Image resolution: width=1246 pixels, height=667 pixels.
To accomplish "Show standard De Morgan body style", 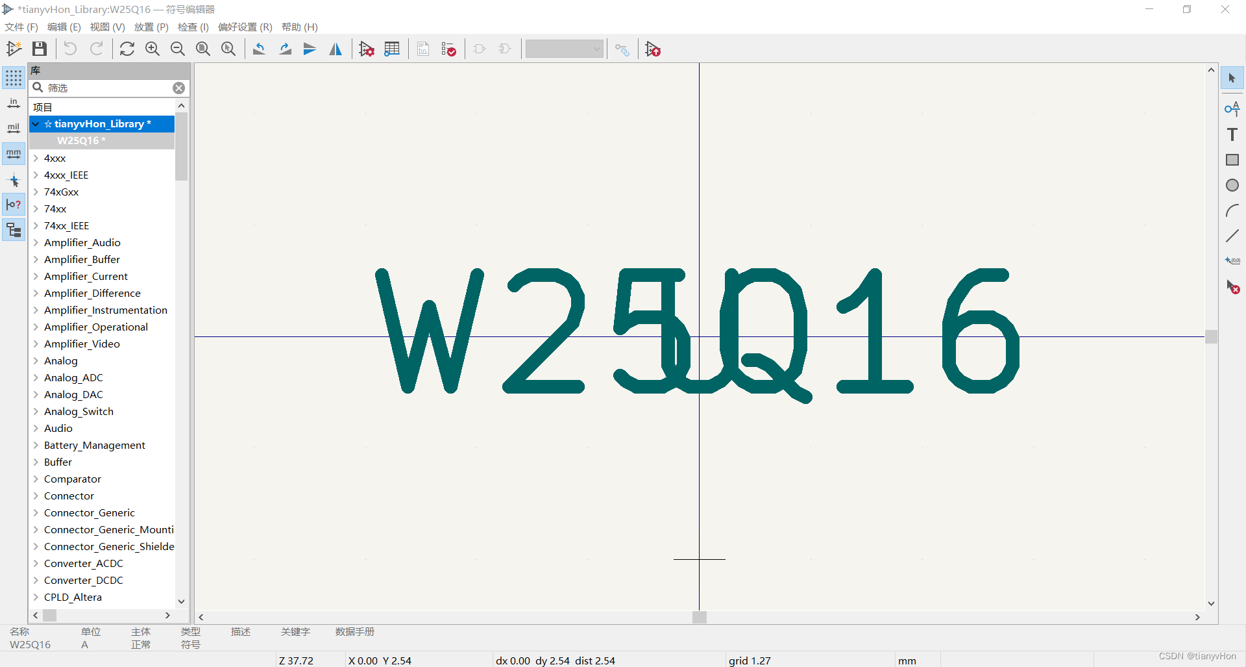I will [480, 49].
